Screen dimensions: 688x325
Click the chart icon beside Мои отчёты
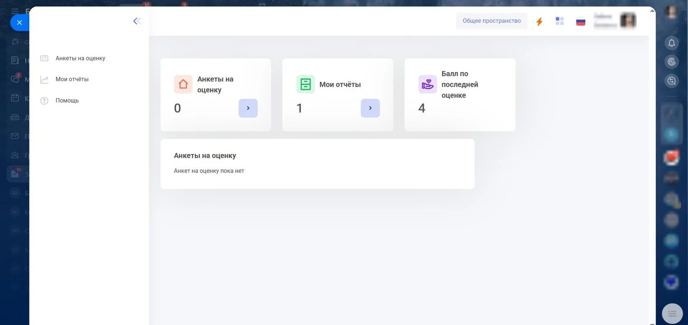click(x=44, y=80)
